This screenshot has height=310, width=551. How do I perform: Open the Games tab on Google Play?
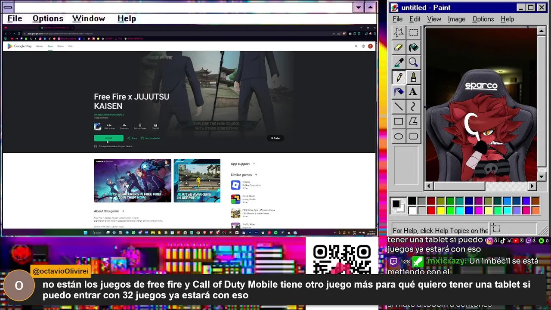pyautogui.click(x=40, y=46)
